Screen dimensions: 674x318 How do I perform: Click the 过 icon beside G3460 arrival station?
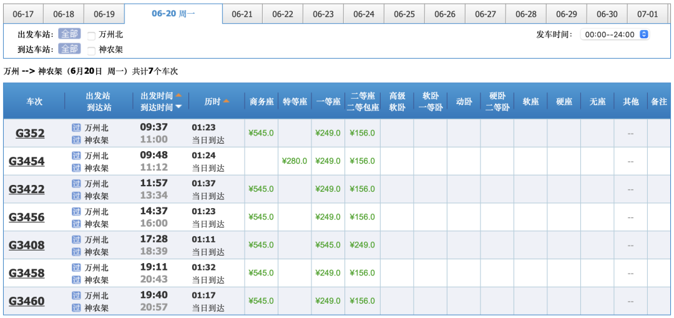click(76, 307)
